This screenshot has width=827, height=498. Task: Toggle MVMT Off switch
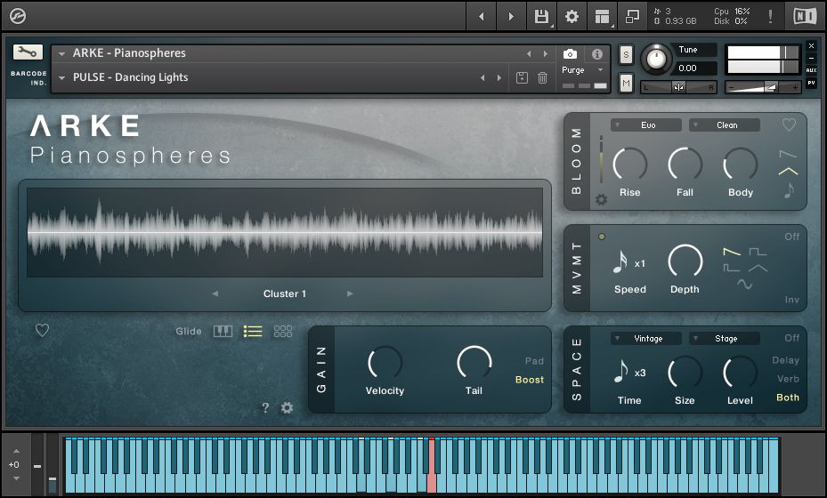[791, 237]
